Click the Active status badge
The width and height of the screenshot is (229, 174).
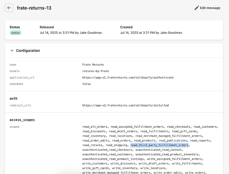pos(16,33)
